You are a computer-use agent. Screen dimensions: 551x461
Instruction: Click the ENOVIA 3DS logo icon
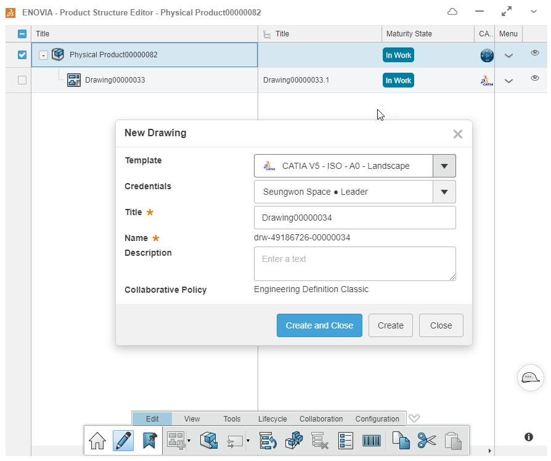10,13
